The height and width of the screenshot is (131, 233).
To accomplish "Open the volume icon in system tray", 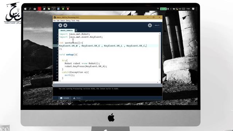I will (x=180, y=9).
